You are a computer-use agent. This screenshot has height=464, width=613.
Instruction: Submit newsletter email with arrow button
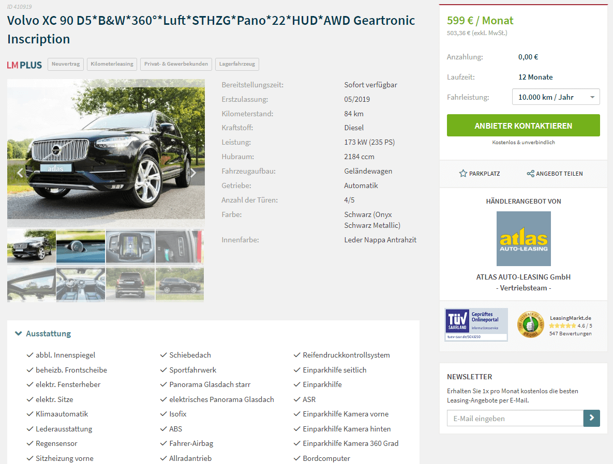(591, 419)
